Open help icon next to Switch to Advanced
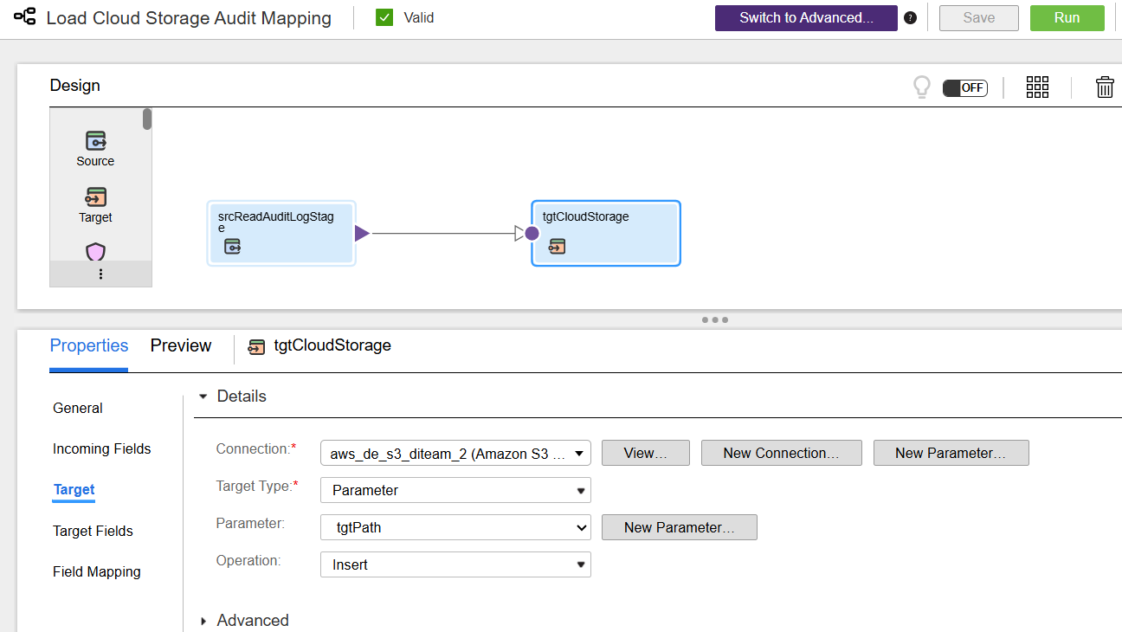The height and width of the screenshot is (632, 1122). click(x=910, y=18)
